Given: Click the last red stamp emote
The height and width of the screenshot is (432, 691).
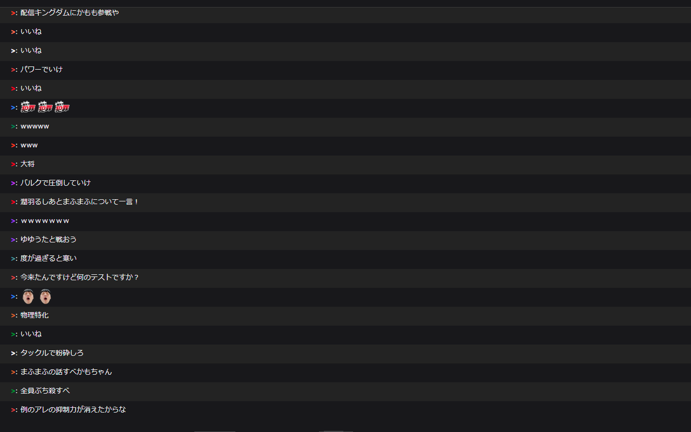Looking at the screenshot, I should click(x=63, y=107).
